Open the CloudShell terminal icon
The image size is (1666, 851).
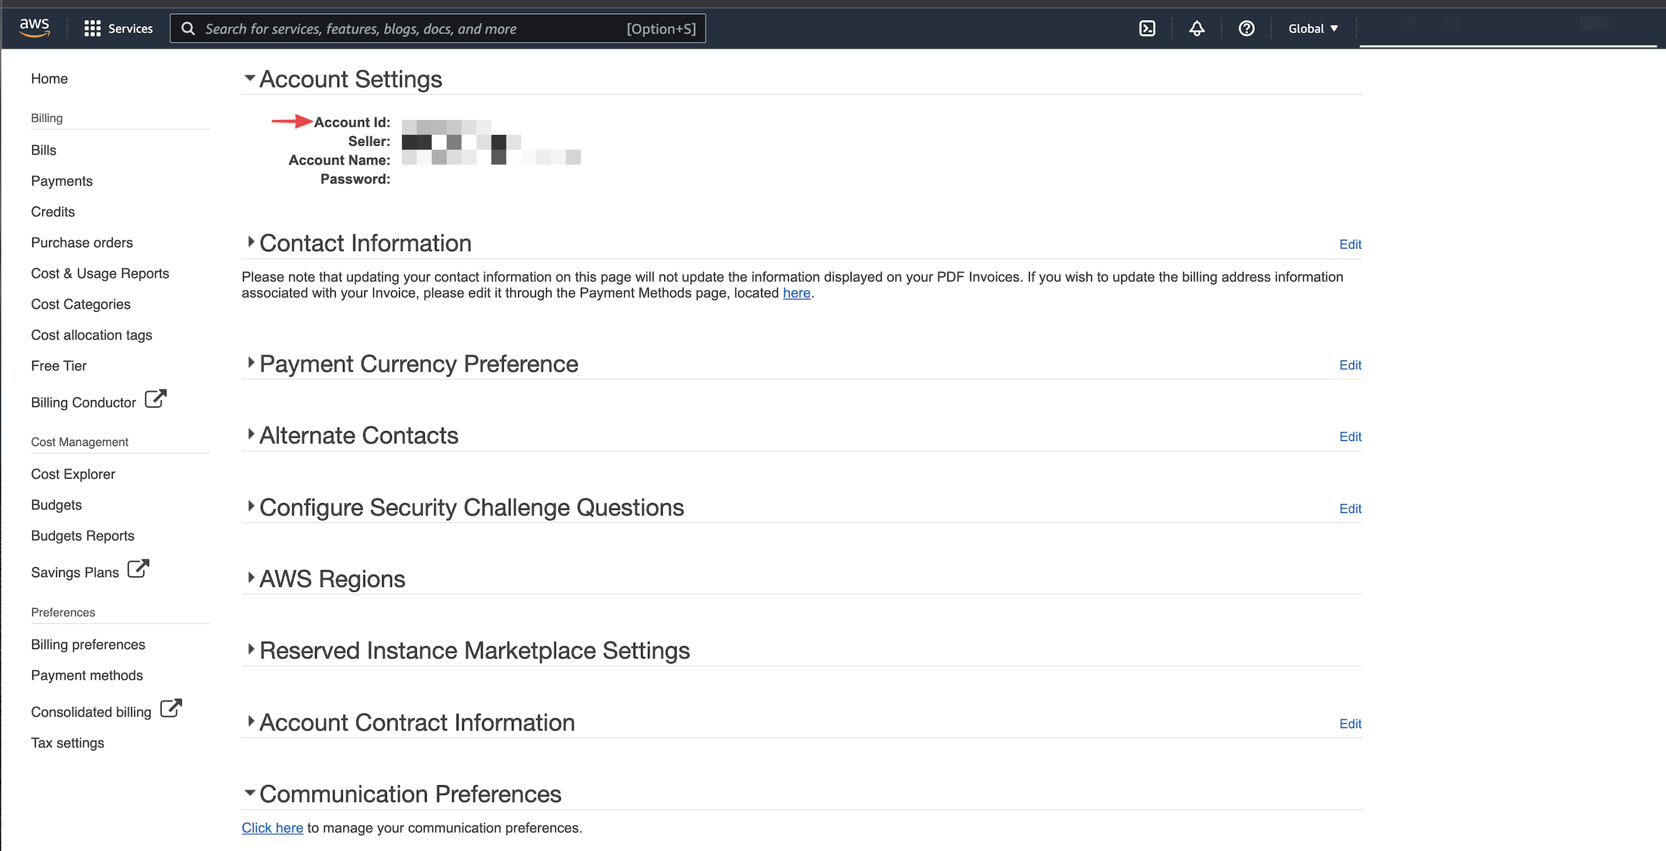[x=1147, y=29]
